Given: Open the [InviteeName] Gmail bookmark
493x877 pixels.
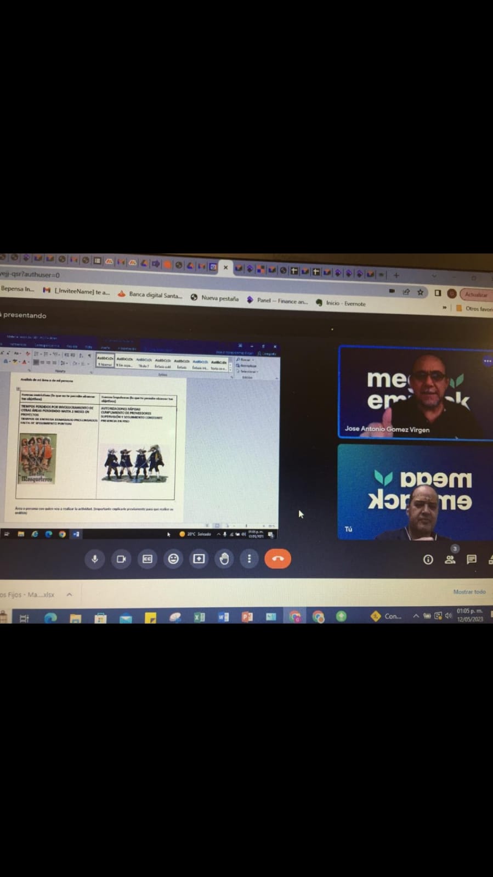Looking at the screenshot, I should coord(76,291).
